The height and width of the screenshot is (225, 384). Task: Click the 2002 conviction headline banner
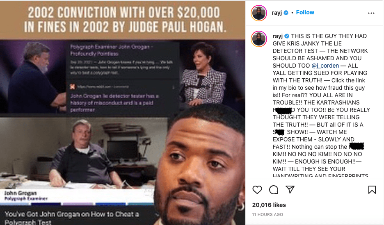tap(122, 20)
